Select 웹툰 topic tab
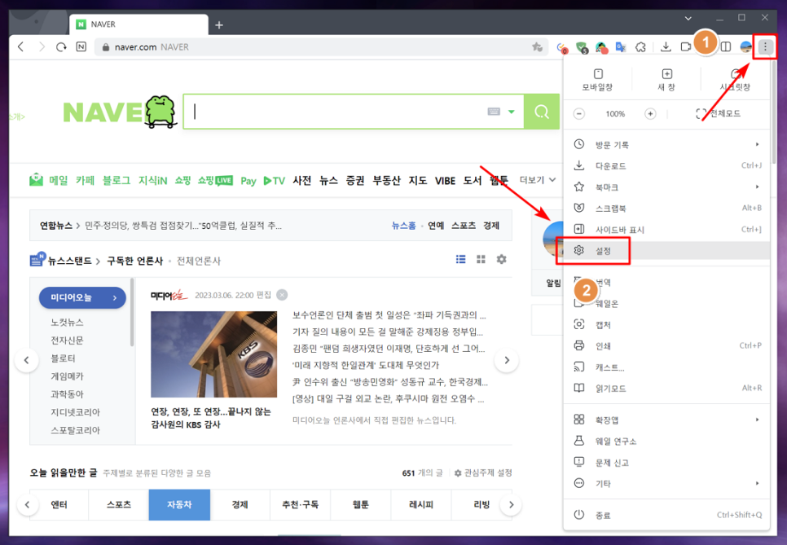The image size is (787, 545). [360, 504]
